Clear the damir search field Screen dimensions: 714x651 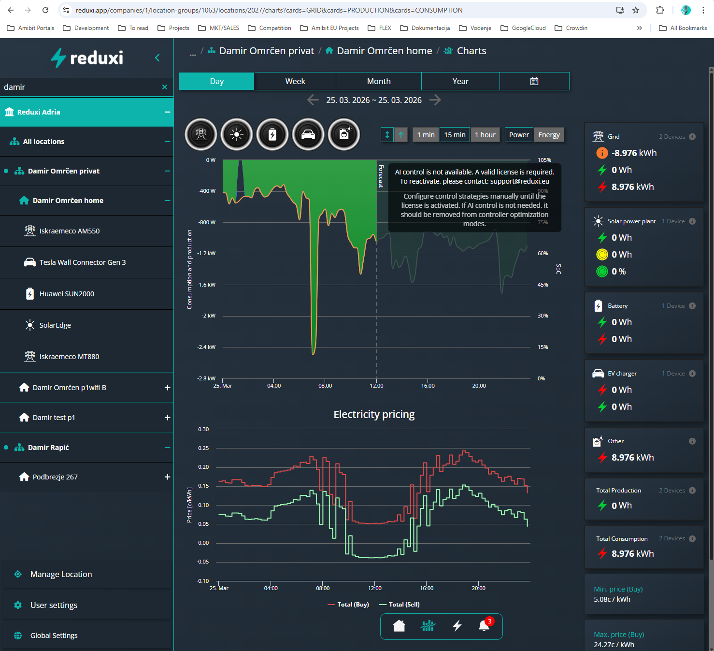(165, 87)
